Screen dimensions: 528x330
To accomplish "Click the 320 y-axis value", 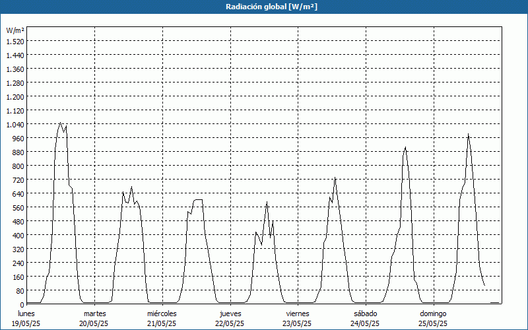I will (x=18, y=249).
